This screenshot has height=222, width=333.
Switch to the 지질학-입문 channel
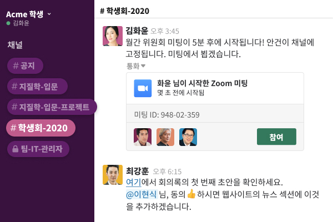click(39, 86)
